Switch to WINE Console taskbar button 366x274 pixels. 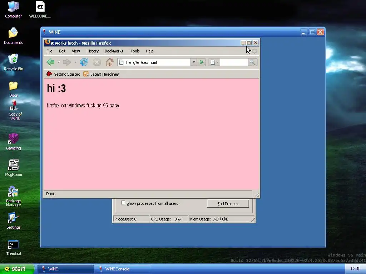coord(123,269)
